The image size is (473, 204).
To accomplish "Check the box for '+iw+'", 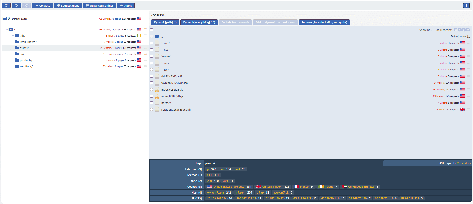I will [x=151, y=43].
